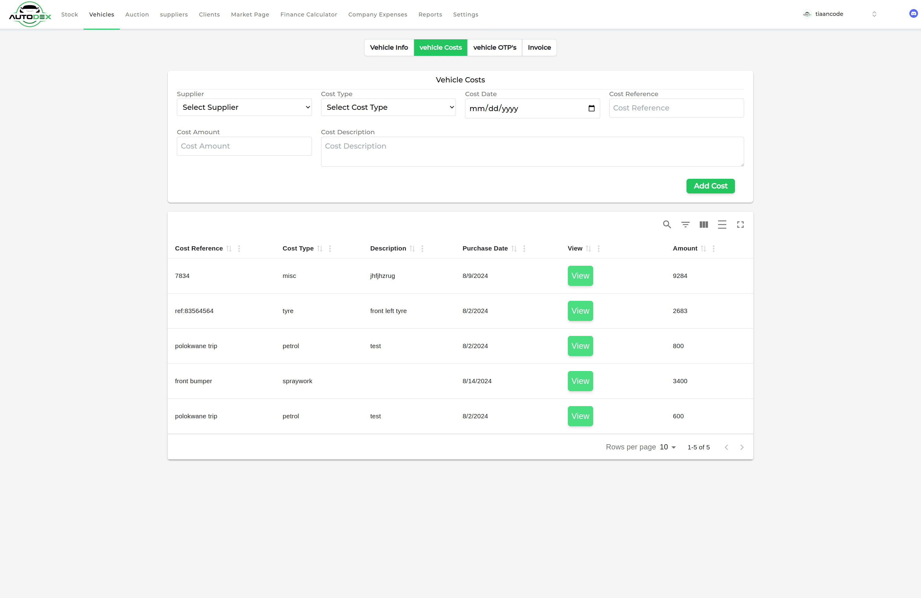Open the calendar picker in Cost Date
921x598 pixels.
591,108
